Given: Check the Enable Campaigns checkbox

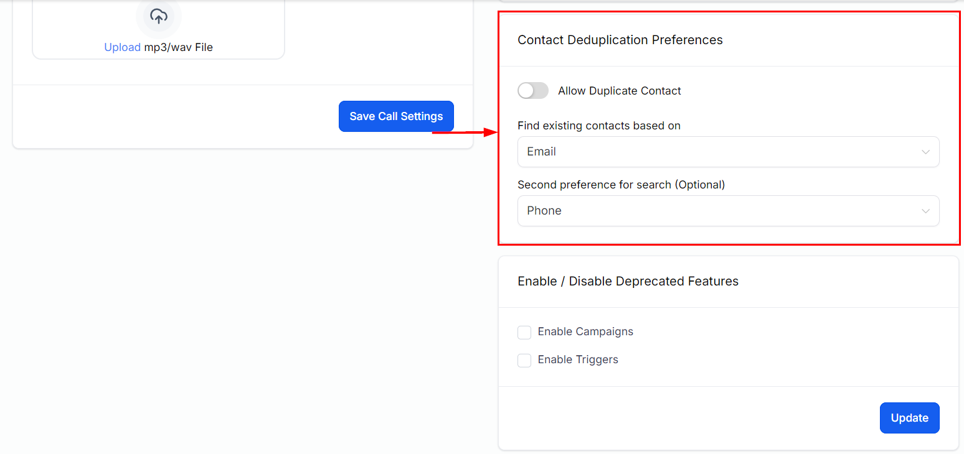Looking at the screenshot, I should point(524,333).
